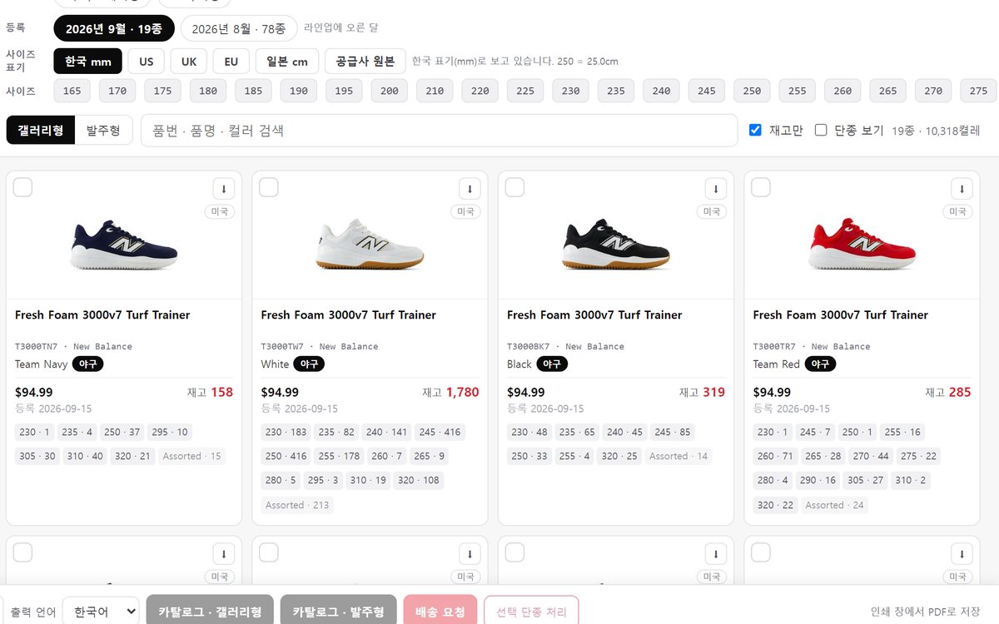Filter by size 200

point(390,91)
